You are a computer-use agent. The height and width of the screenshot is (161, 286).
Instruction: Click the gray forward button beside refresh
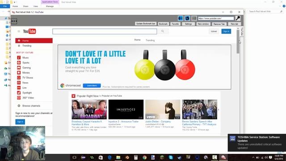coord(194,18)
